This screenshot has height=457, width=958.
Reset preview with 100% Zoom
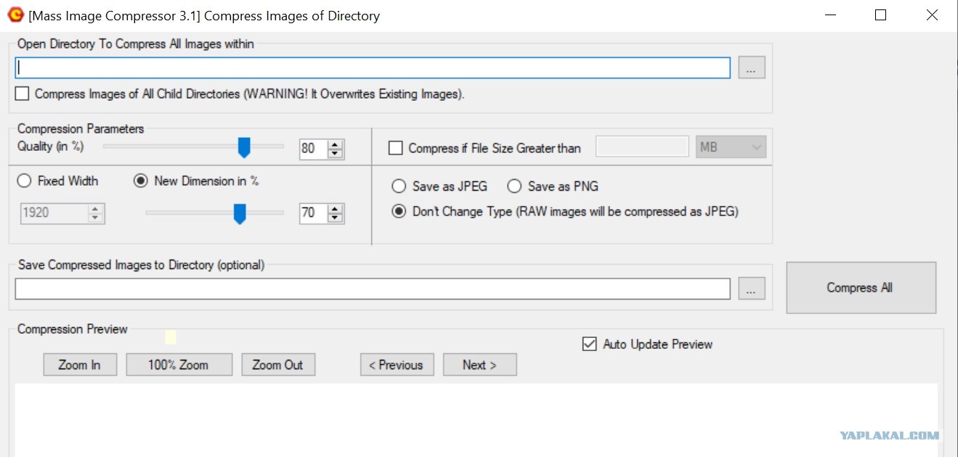tap(179, 365)
